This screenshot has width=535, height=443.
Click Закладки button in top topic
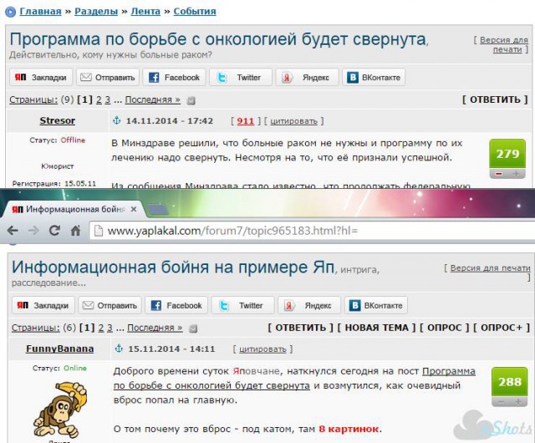(41, 78)
